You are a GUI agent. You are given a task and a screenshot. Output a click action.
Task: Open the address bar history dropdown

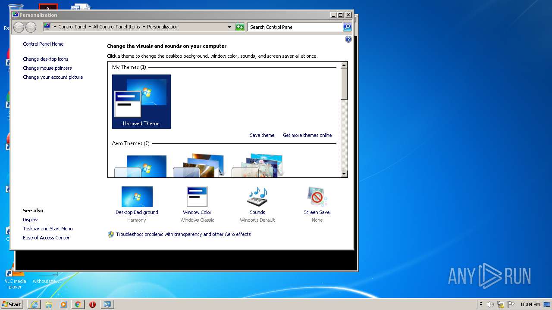point(229,27)
